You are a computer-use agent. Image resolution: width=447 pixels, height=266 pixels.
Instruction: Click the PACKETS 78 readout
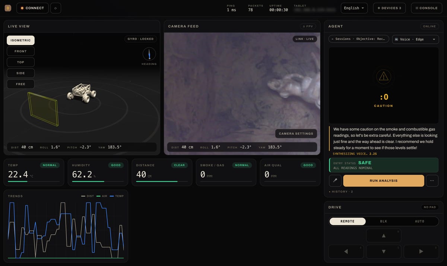pos(256,8)
